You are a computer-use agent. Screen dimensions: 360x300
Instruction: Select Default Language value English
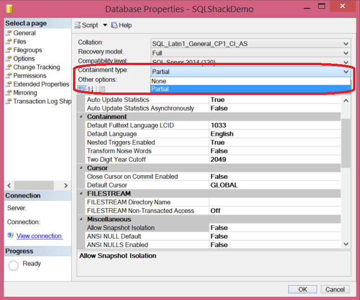click(x=222, y=134)
